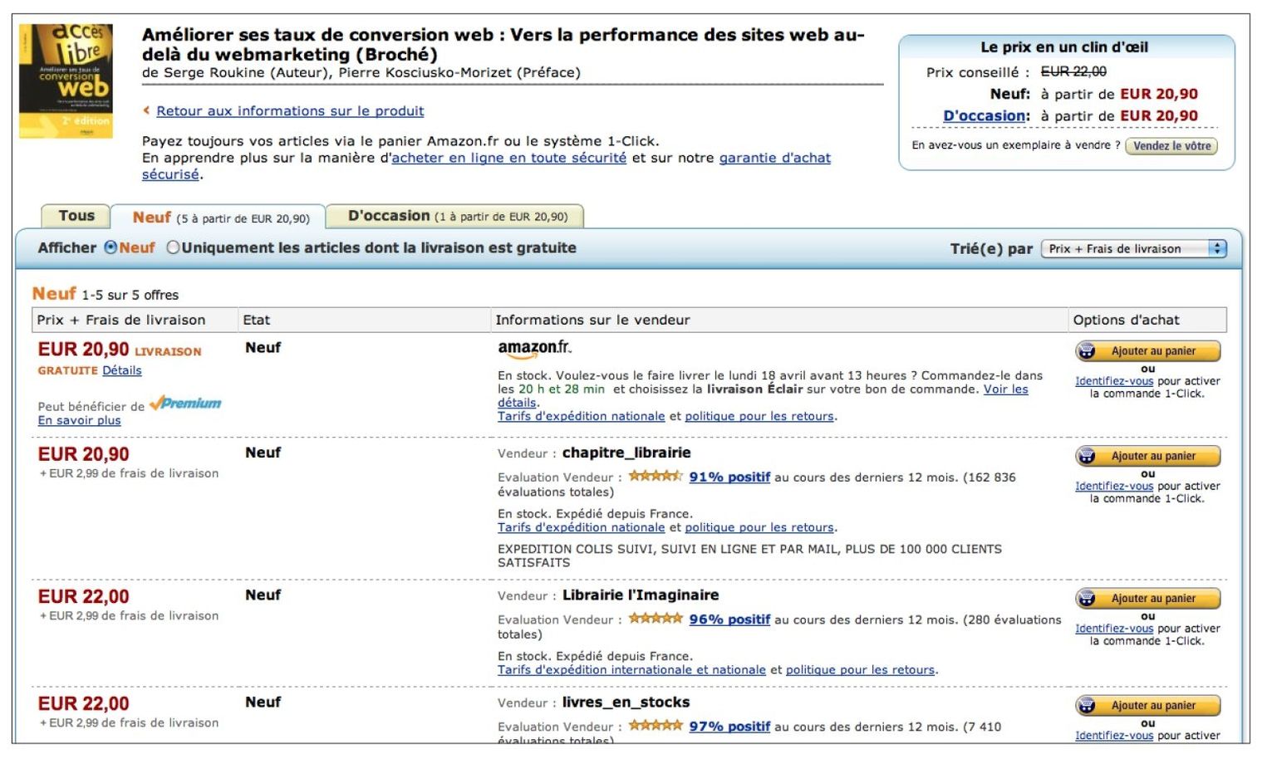Open Retour aux informations sur le produit

pyautogui.click(x=290, y=111)
